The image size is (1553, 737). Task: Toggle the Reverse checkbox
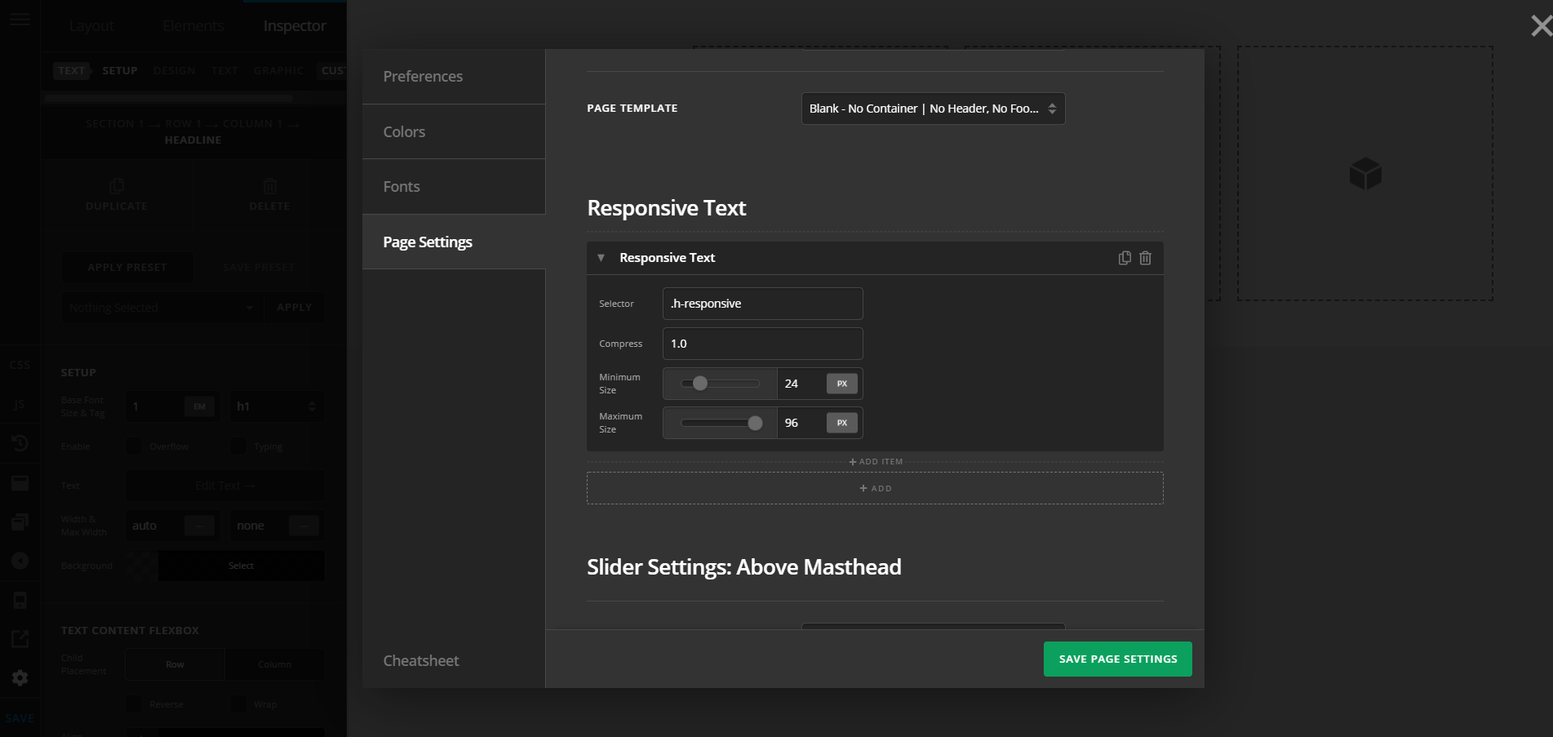point(134,704)
